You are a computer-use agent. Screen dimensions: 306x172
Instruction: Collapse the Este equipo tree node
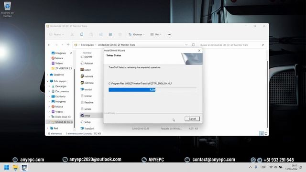click(x=48, y=81)
